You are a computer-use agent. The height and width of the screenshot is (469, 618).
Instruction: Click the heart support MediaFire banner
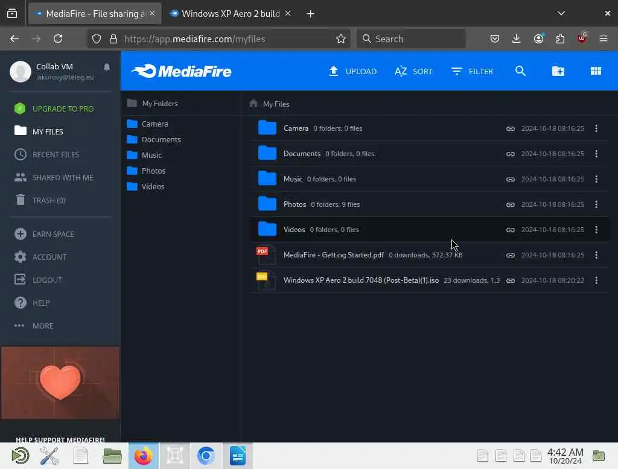click(60, 382)
